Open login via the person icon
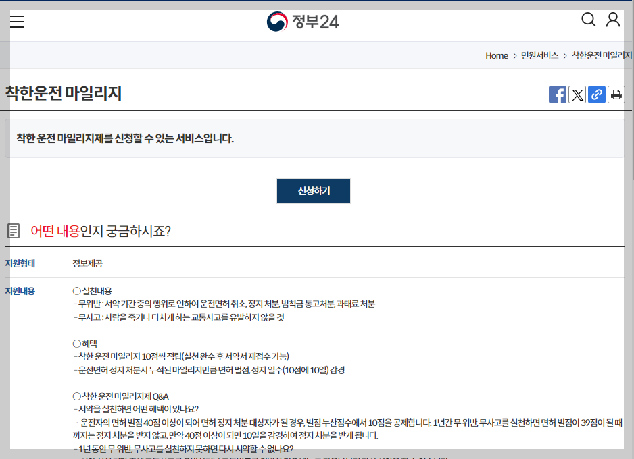The height and width of the screenshot is (459, 634). [612, 20]
